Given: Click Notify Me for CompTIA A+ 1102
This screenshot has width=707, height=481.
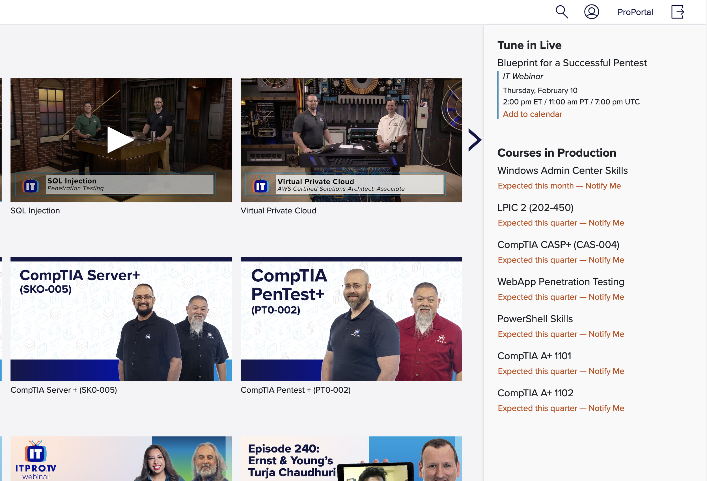Looking at the screenshot, I should point(606,408).
